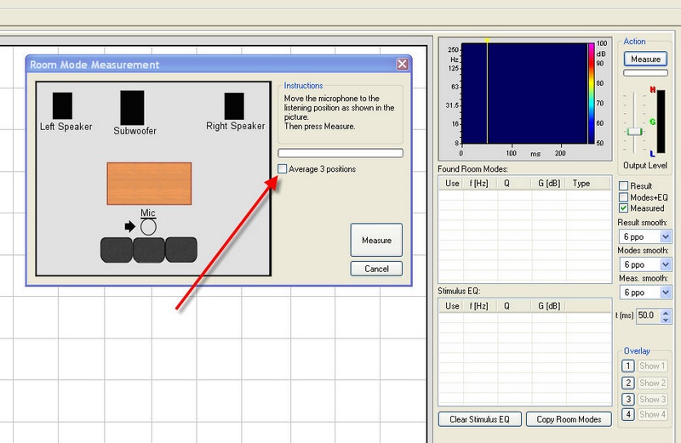
Task: Click Clear Stimulus EQ button
Action: coord(479,419)
